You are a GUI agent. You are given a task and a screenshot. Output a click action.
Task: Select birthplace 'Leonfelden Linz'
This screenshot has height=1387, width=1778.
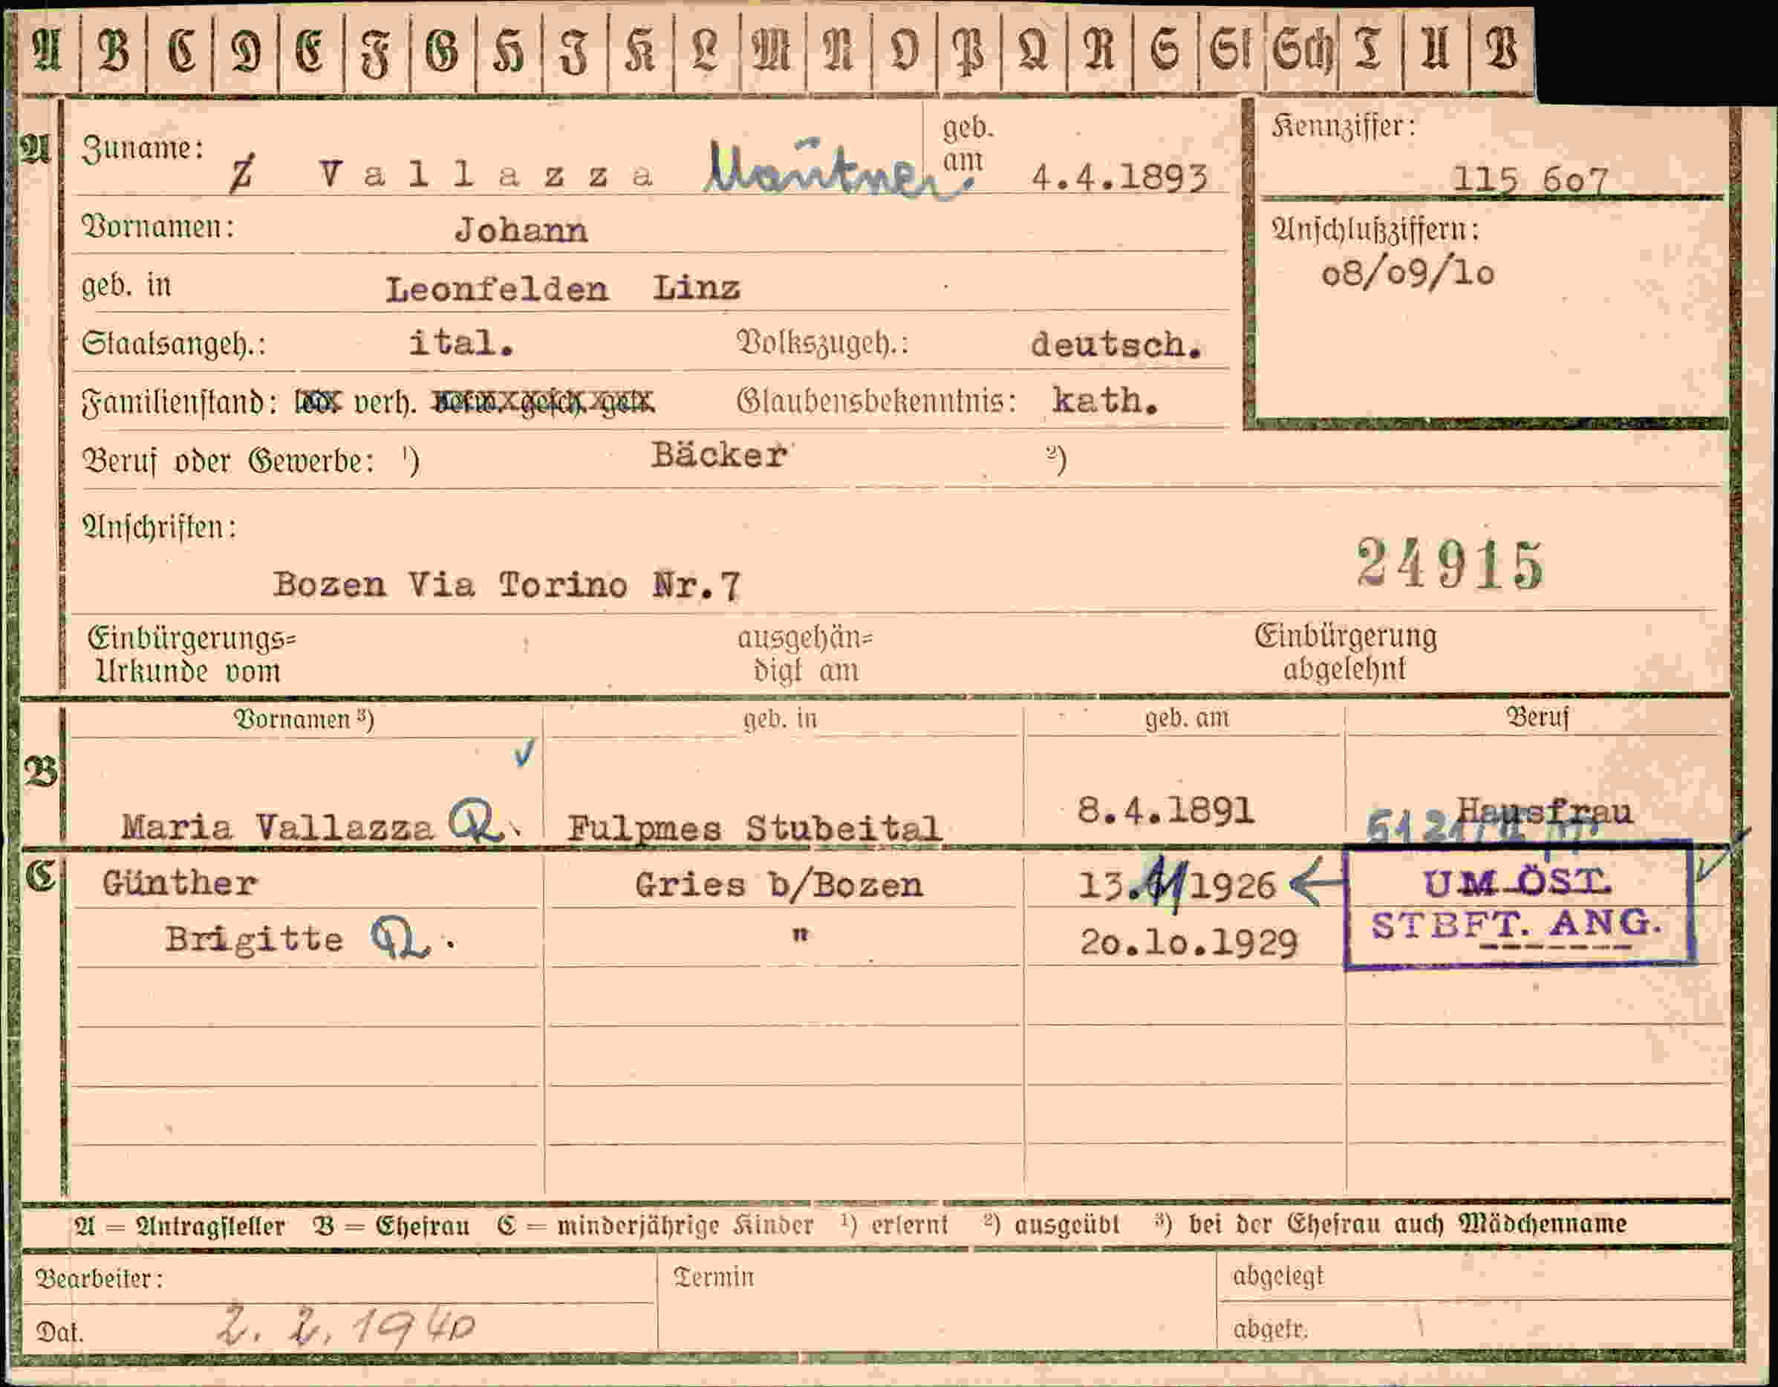pos(562,289)
